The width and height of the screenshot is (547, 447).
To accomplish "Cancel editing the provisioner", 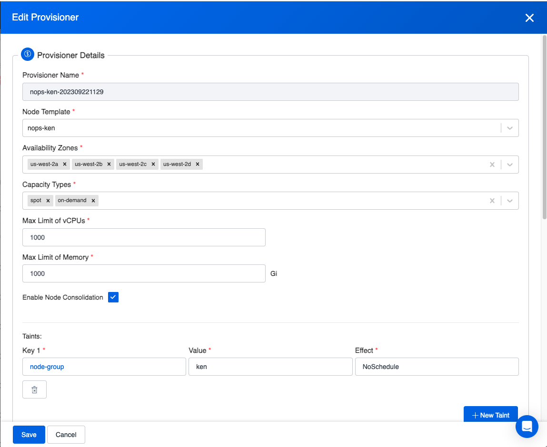I will coord(66,435).
